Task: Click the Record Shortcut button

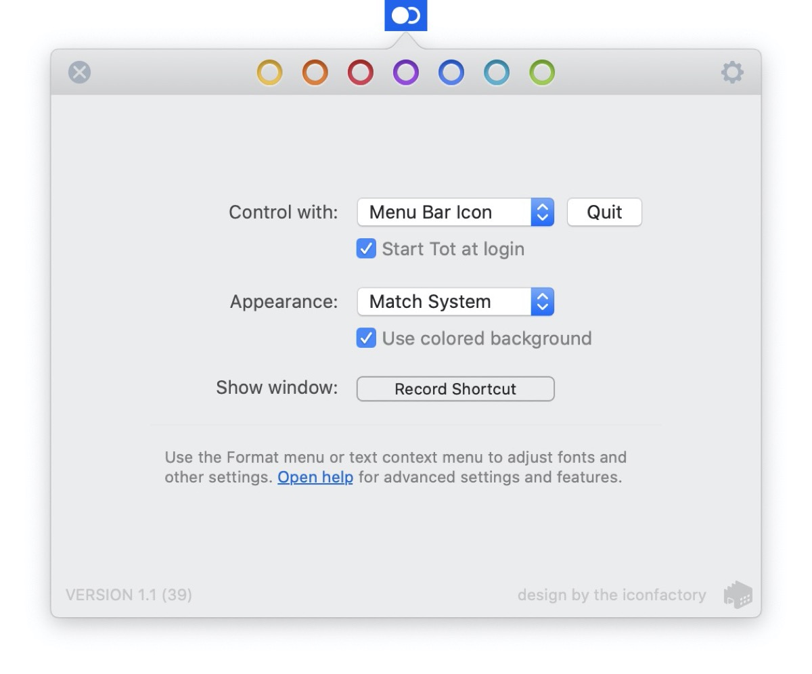Action: [x=455, y=389]
